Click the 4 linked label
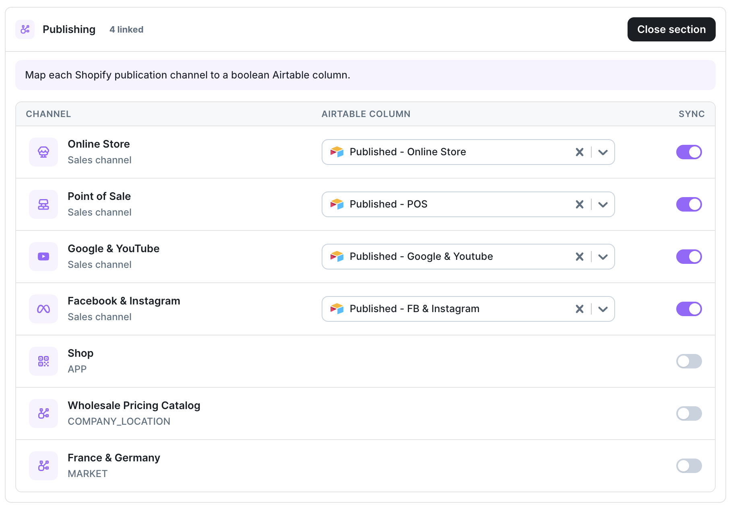The image size is (731, 506). (126, 30)
